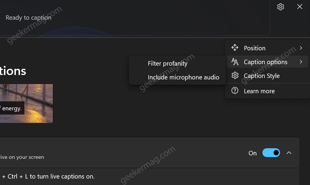Click the Ready to caption text area
The height and width of the screenshot is (185, 310).
(29, 17)
